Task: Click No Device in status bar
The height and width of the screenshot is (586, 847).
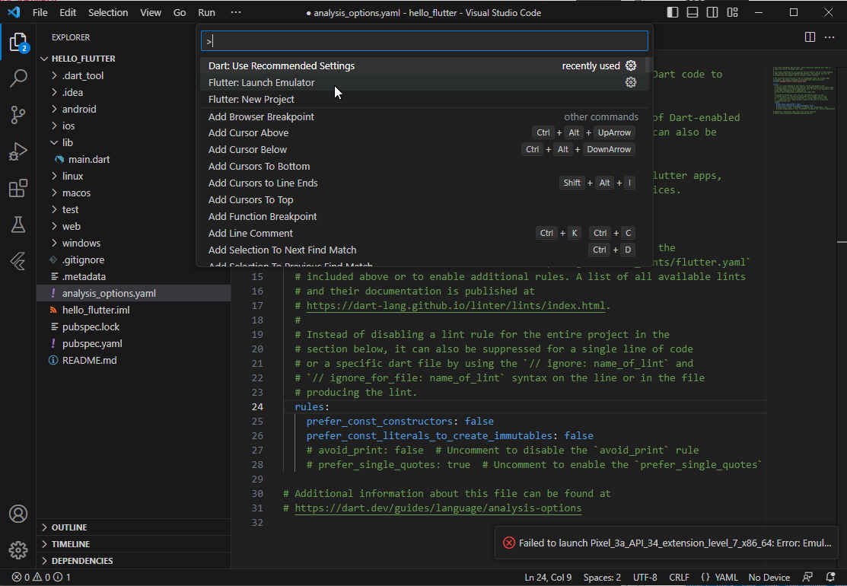Action: pos(769,578)
